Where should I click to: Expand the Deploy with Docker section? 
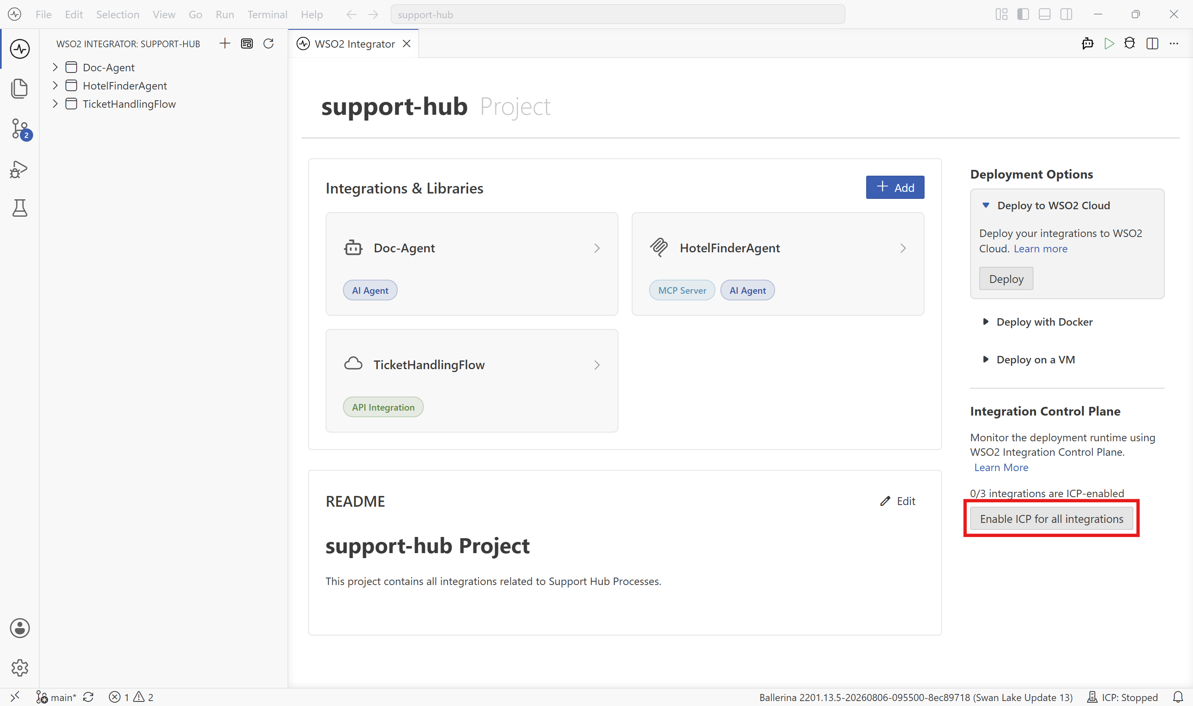pyautogui.click(x=986, y=322)
